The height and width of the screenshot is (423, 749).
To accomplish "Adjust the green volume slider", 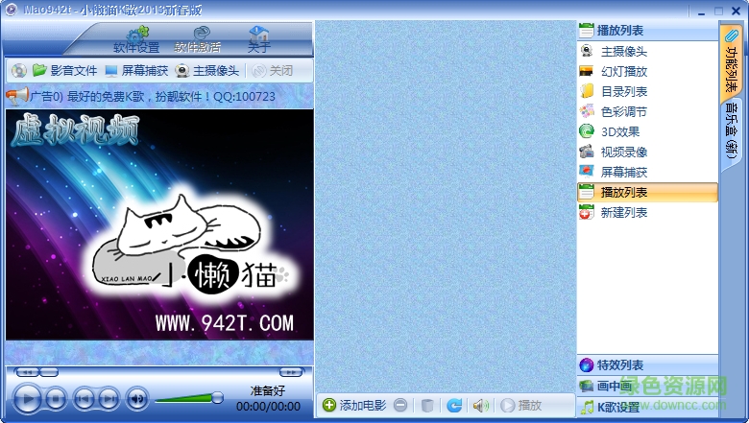I will 189,398.
